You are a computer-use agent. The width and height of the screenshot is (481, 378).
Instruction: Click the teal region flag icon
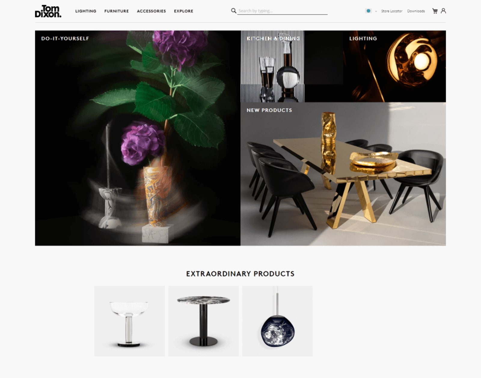[x=368, y=11]
